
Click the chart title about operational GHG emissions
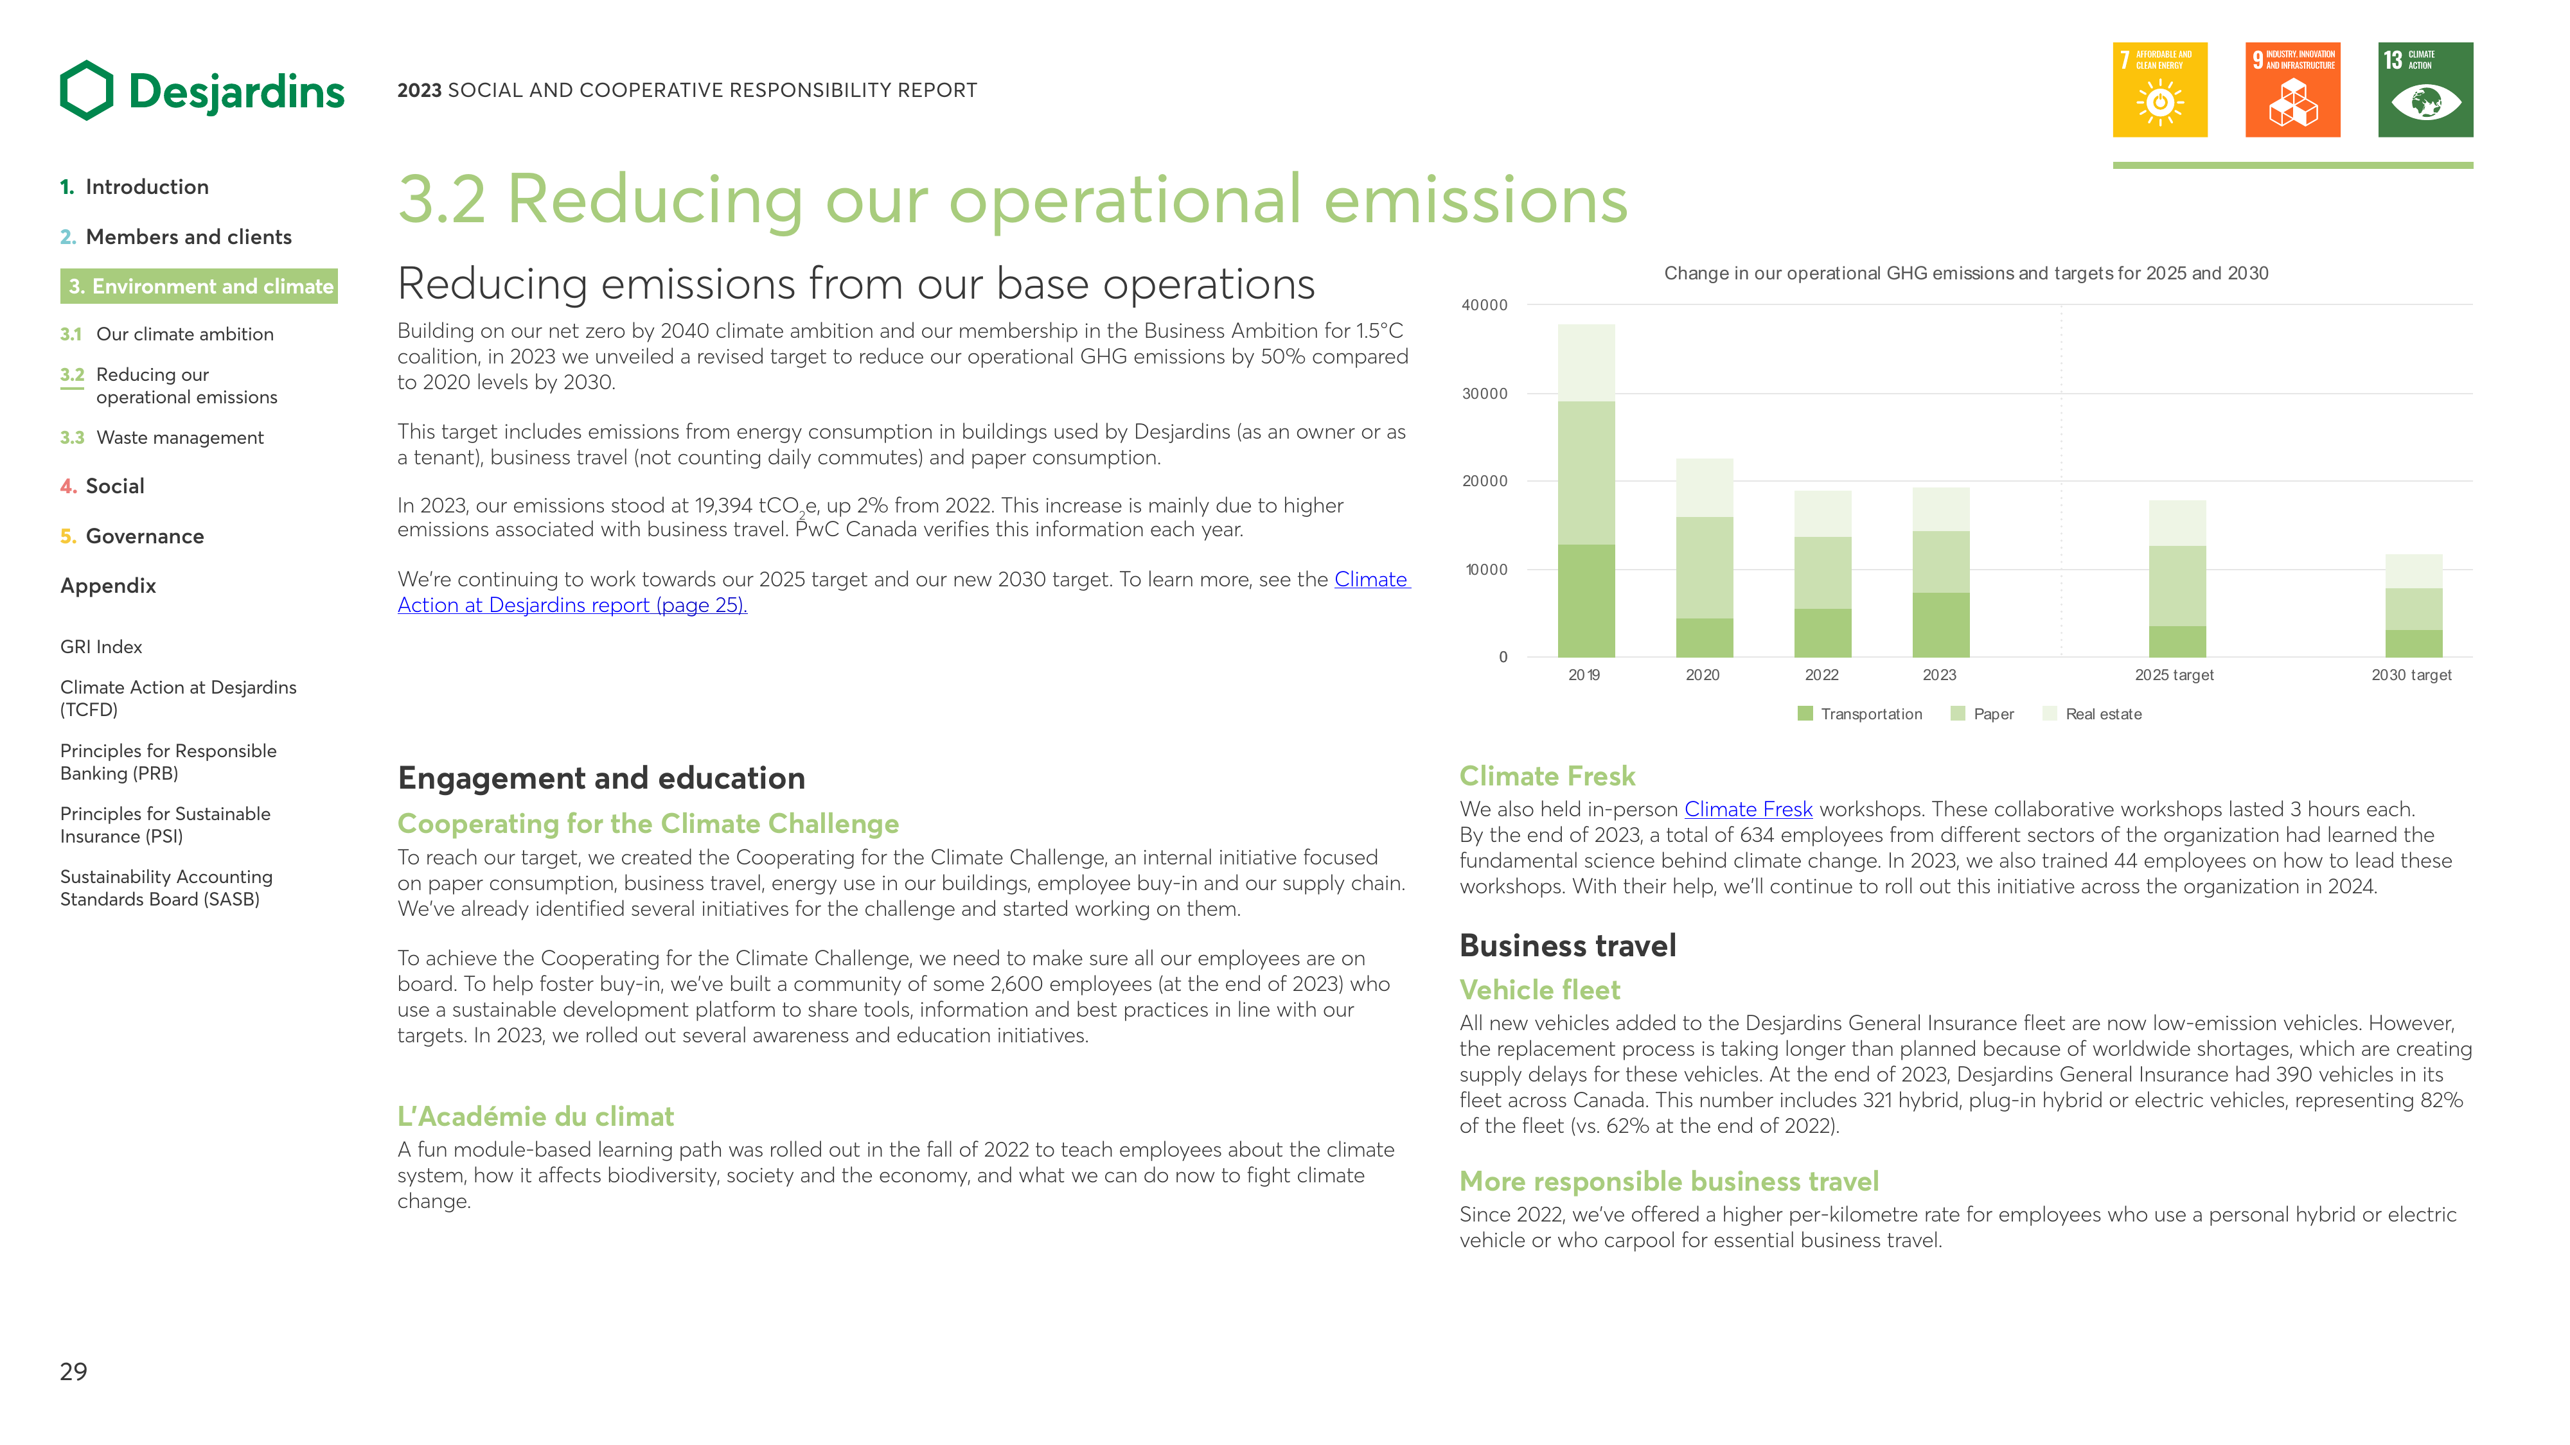pos(1965,273)
